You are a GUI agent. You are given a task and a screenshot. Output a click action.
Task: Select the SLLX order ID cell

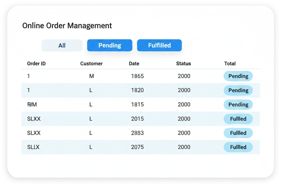click(33, 147)
